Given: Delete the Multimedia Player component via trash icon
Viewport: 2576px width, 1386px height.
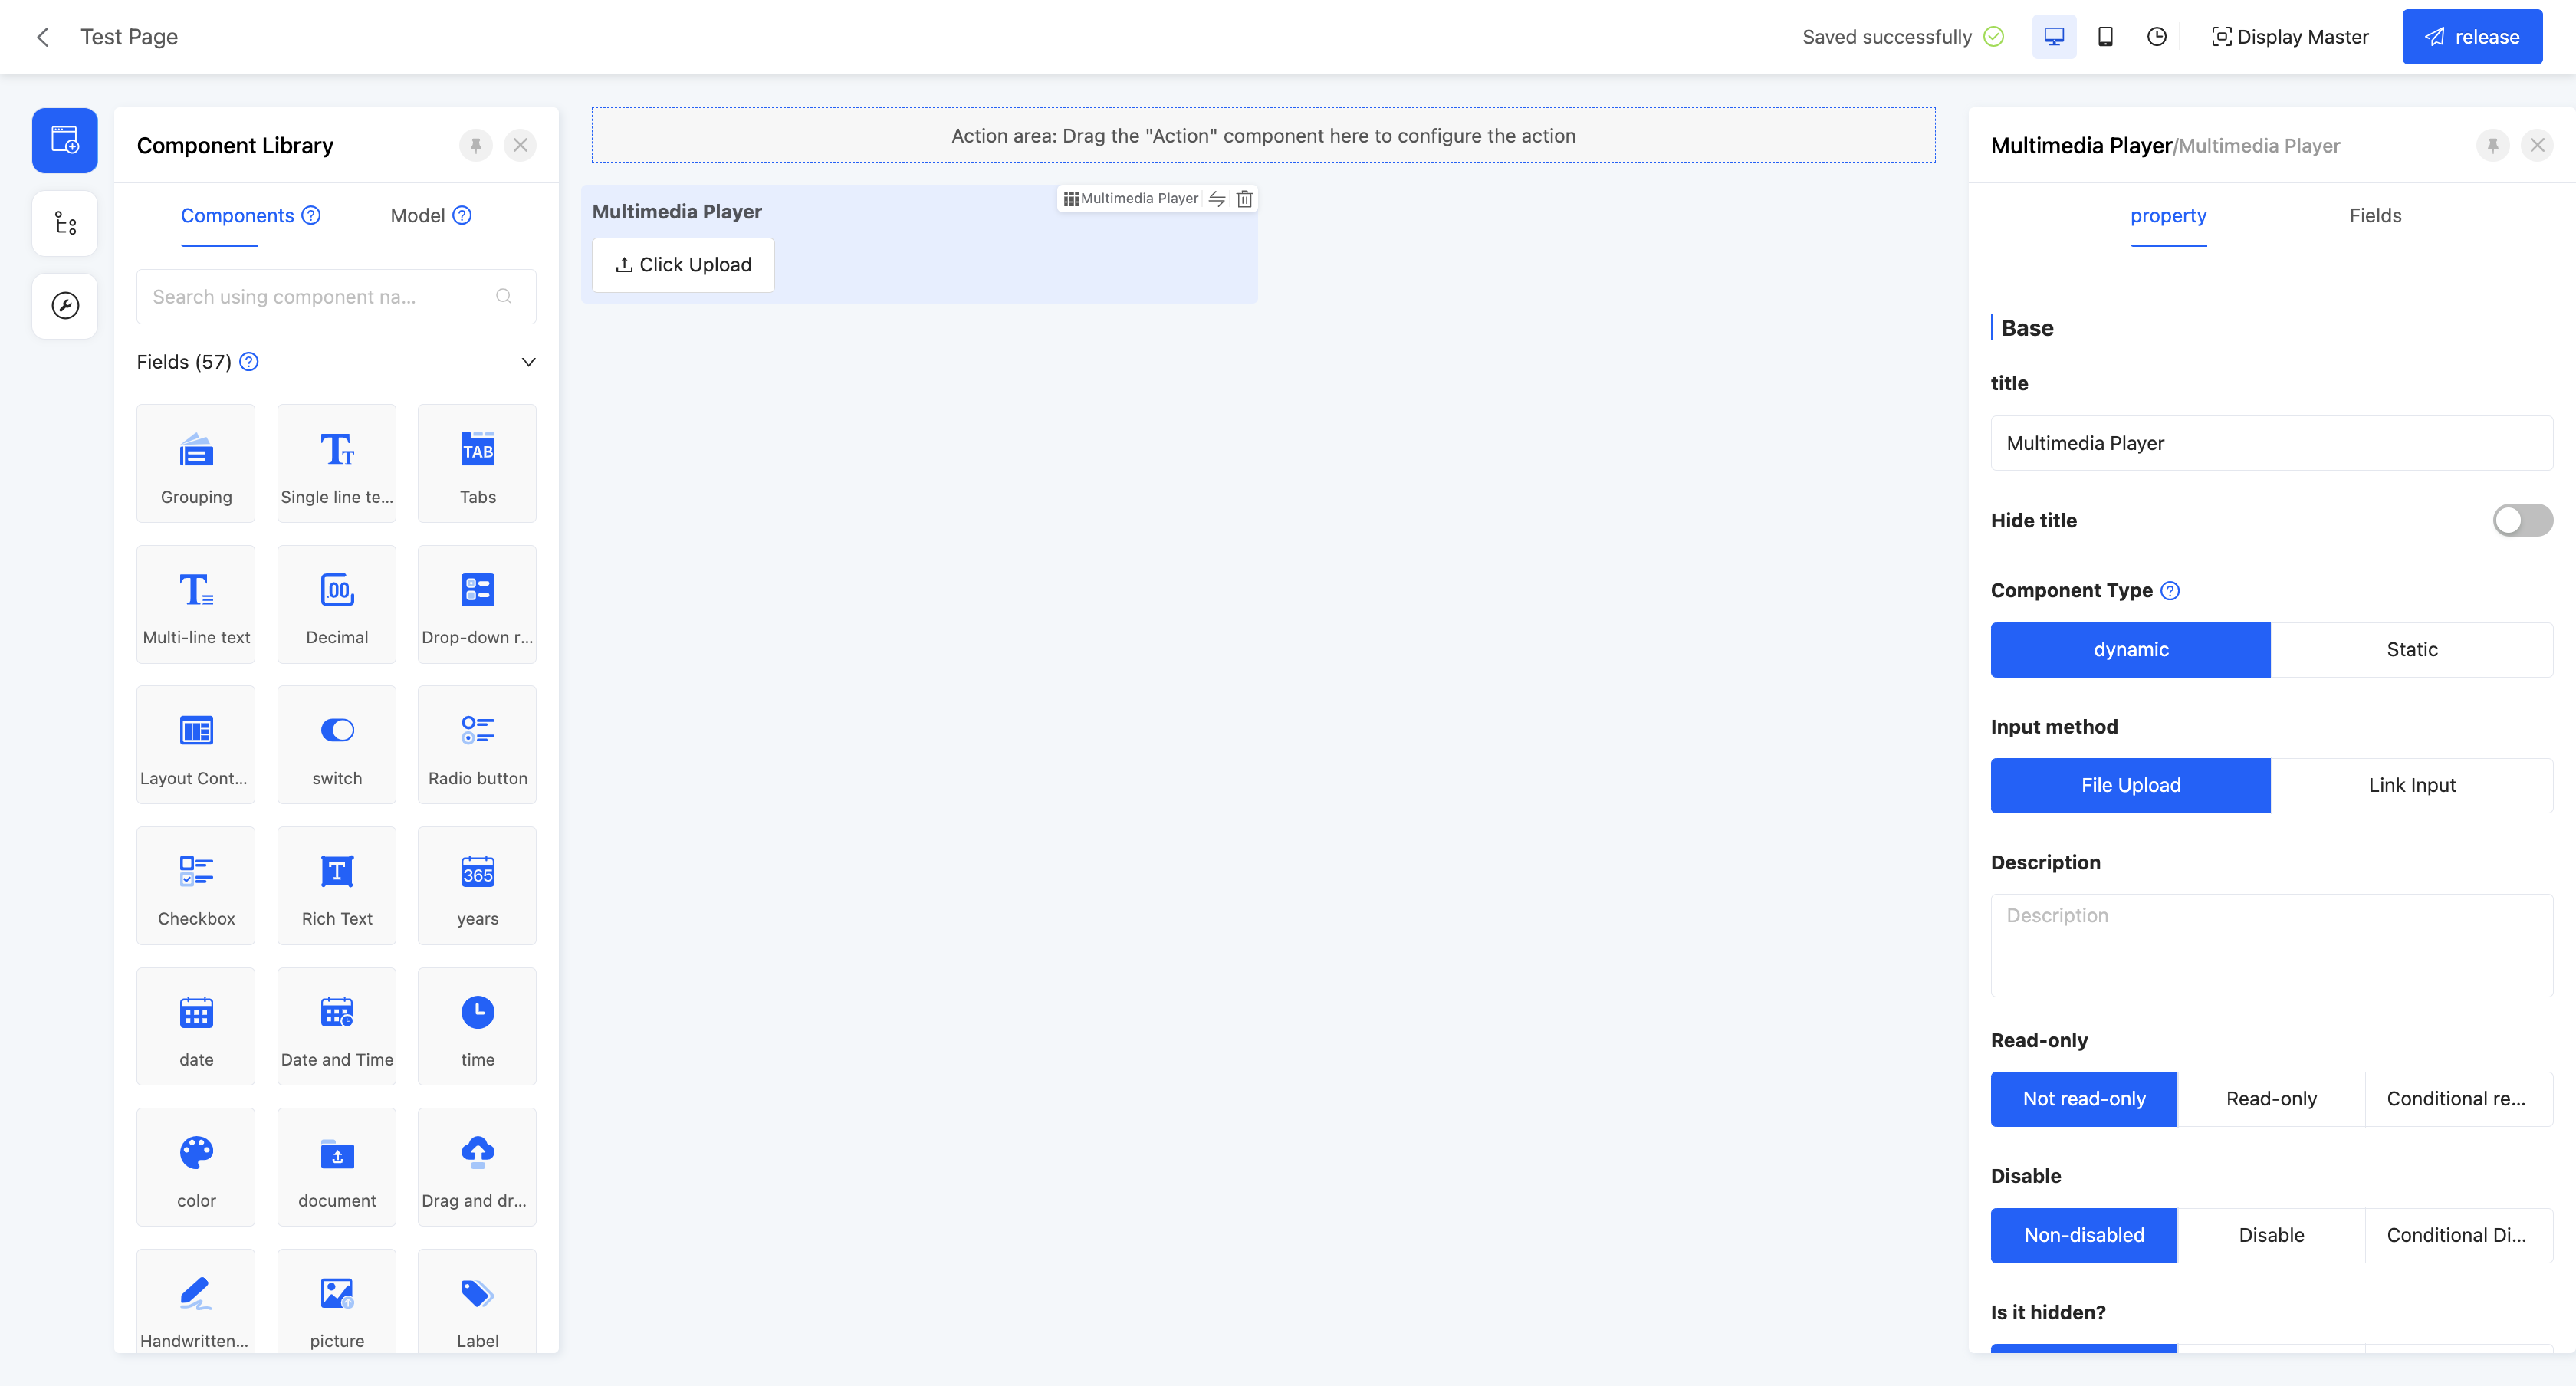Looking at the screenshot, I should tap(1244, 199).
